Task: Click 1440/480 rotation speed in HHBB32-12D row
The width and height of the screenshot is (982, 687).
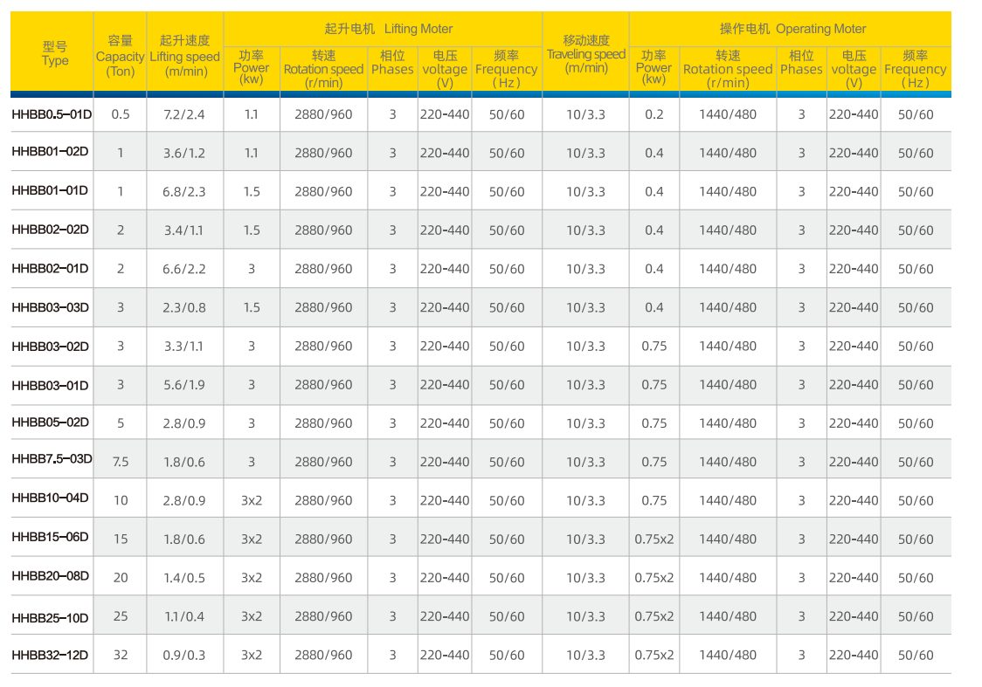Action: (728, 656)
